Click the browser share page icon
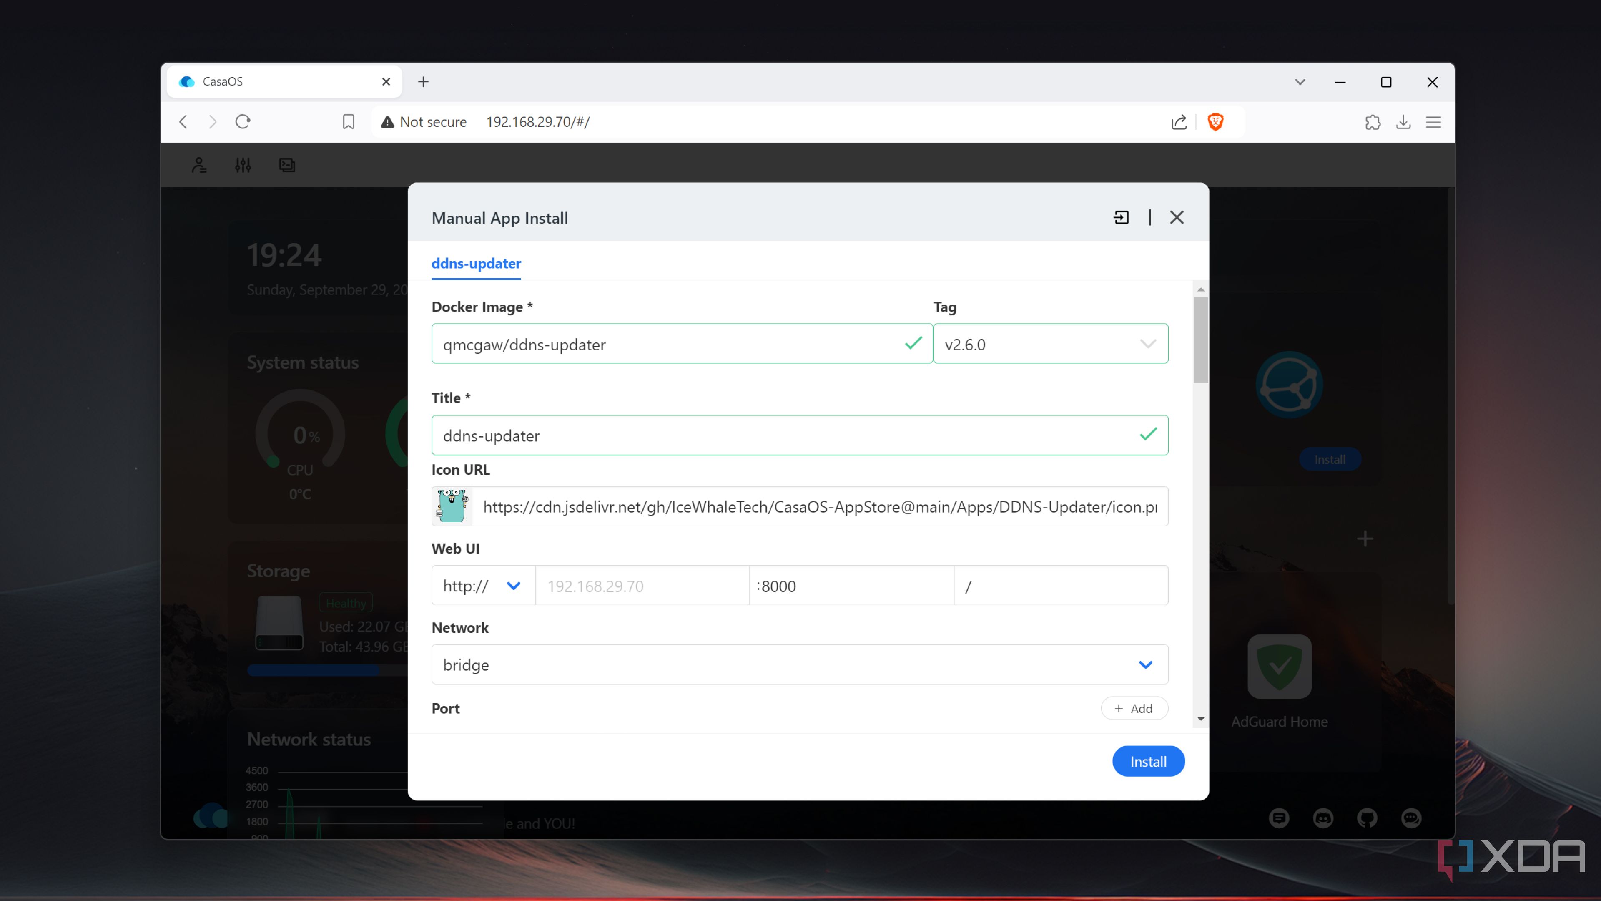Image resolution: width=1601 pixels, height=901 pixels. 1178,122
